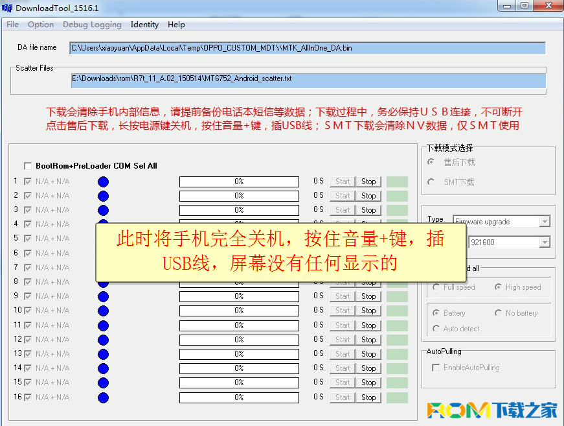Open the Identity menu

coord(144,25)
